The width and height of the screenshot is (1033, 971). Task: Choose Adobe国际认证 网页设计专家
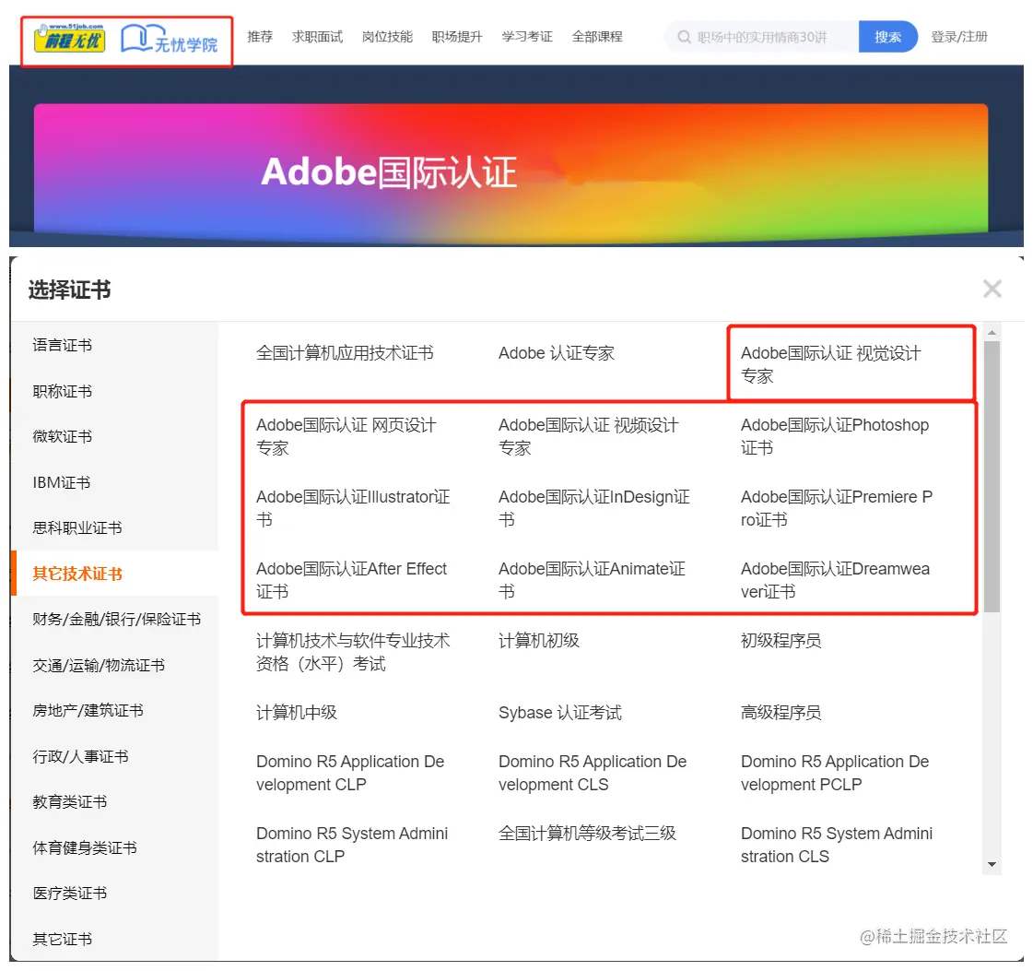pos(346,436)
